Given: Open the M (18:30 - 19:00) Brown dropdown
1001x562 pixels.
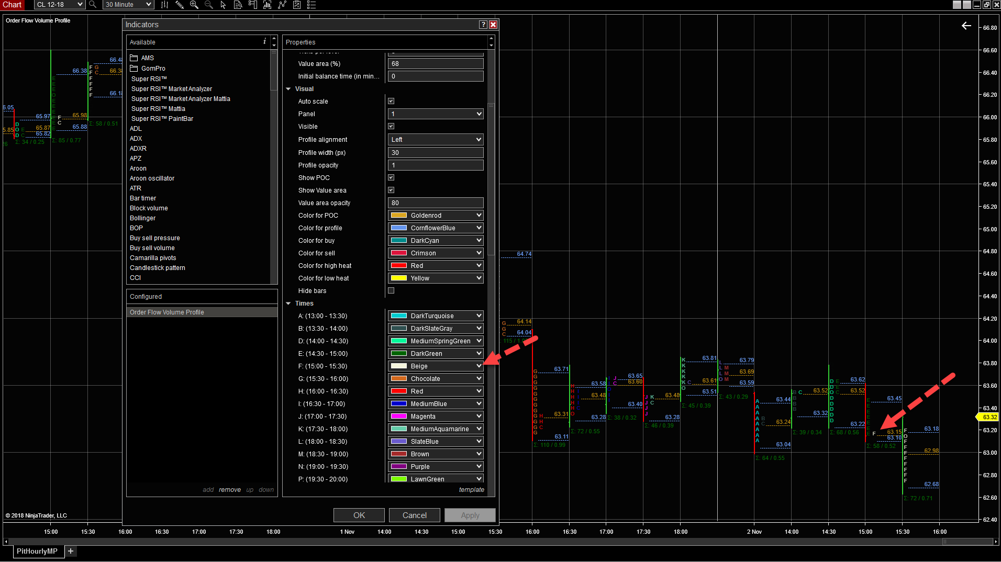Looking at the screenshot, I should point(436,454).
